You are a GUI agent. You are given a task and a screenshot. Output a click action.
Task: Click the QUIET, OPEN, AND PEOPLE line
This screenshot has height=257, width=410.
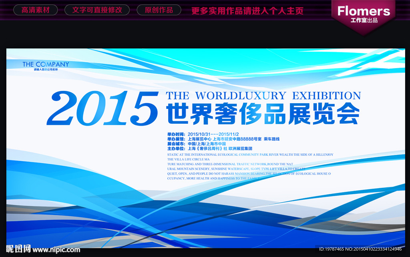(249, 174)
